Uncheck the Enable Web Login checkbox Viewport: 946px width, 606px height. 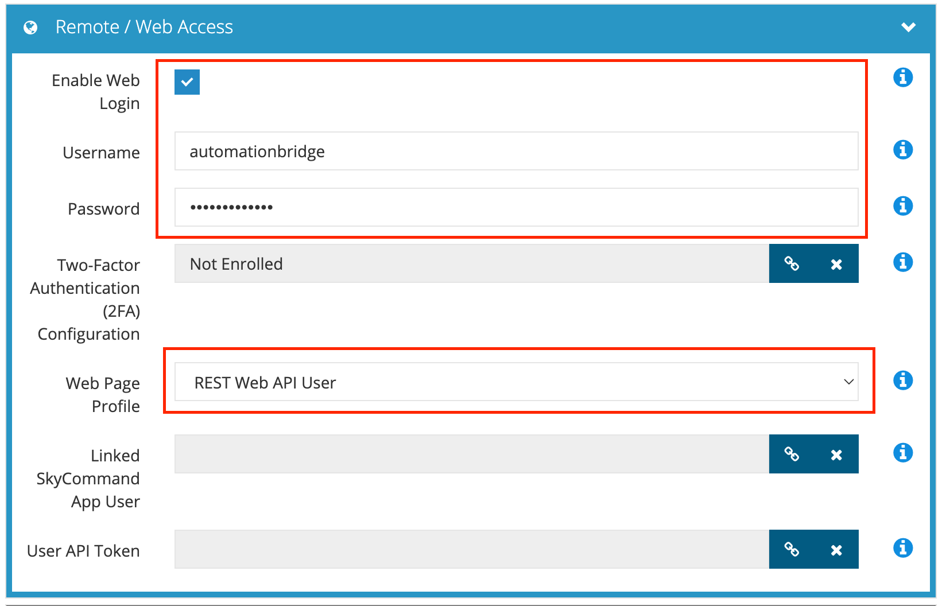click(187, 82)
